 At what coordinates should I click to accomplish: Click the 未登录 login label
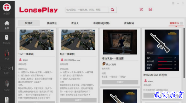[7, 13]
